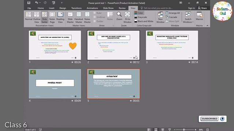This screenshot has width=234, height=131.
Task: Click the zoom in plus button
Action: tap(196, 130)
